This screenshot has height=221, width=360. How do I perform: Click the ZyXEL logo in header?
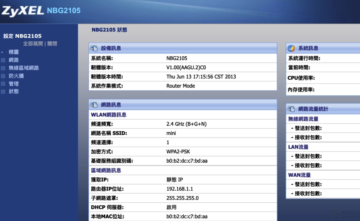23,11
